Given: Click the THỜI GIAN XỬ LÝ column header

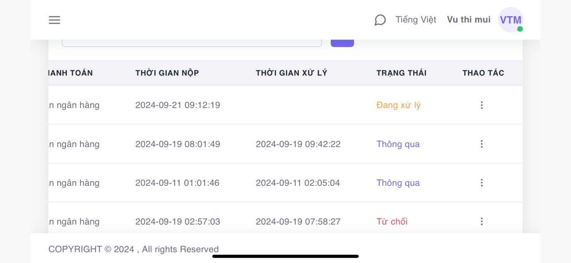Looking at the screenshot, I should pyautogui.click(x=291, y=73).
